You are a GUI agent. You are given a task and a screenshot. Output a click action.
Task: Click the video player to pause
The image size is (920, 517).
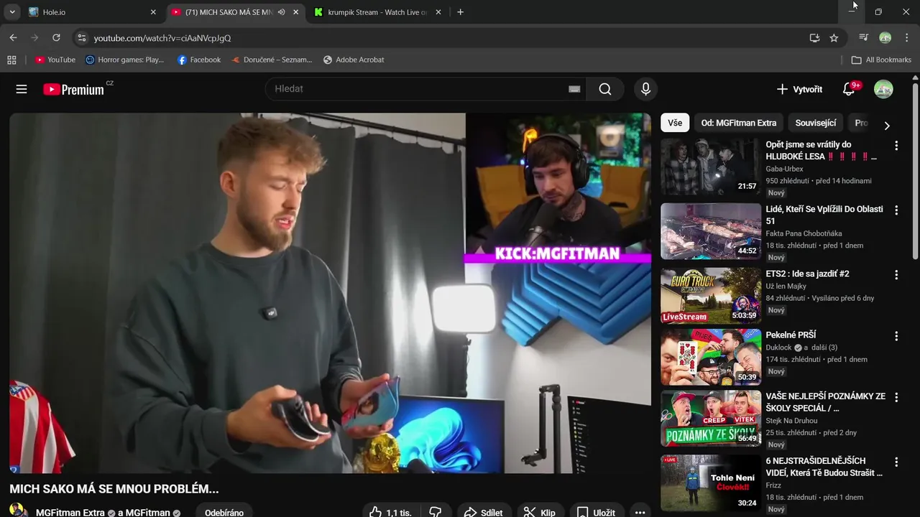click(331, 293)
